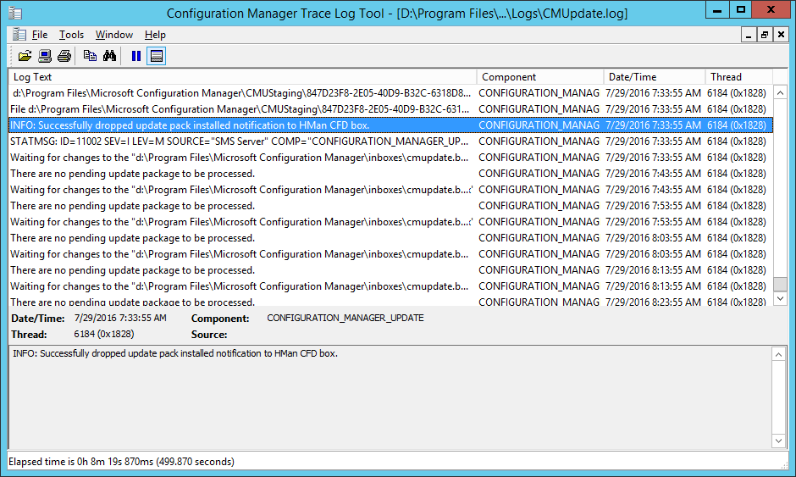The width and height of the screenshot is (796, 477).
Task: Click the application icon in the title bar
Action: 15,14
